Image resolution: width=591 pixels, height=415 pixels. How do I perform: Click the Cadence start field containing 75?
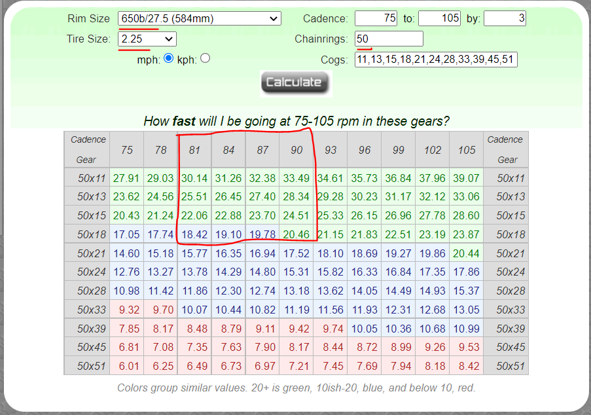click(x=376, y=18)
